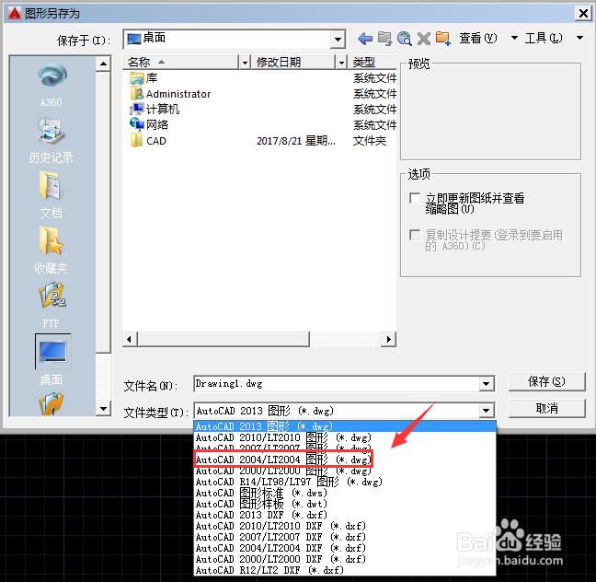The height and width of the screenshot is (582, 596).
Task: Open 修改日期 column filter dropdown arrow
Action: [341, 62]
